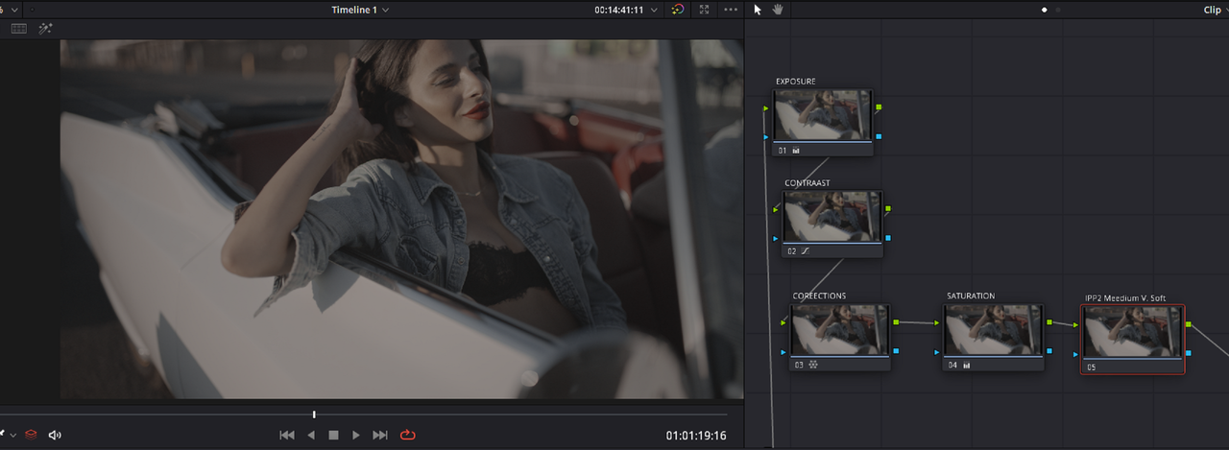Jump to last frame of clip

tap(380, 435)
